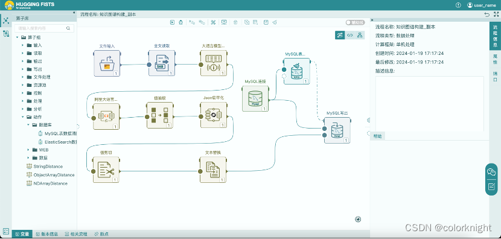Expand the 输出 folder
The width and height of the screenshot is (501, 239).
(x=23, y=61)
